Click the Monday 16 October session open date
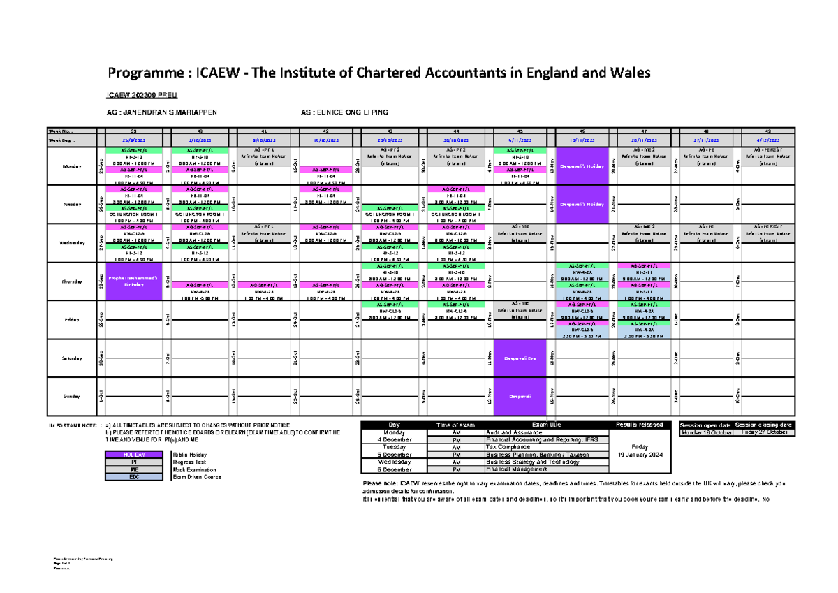Viewport: 838px width, 593px height. coord(706,432)
